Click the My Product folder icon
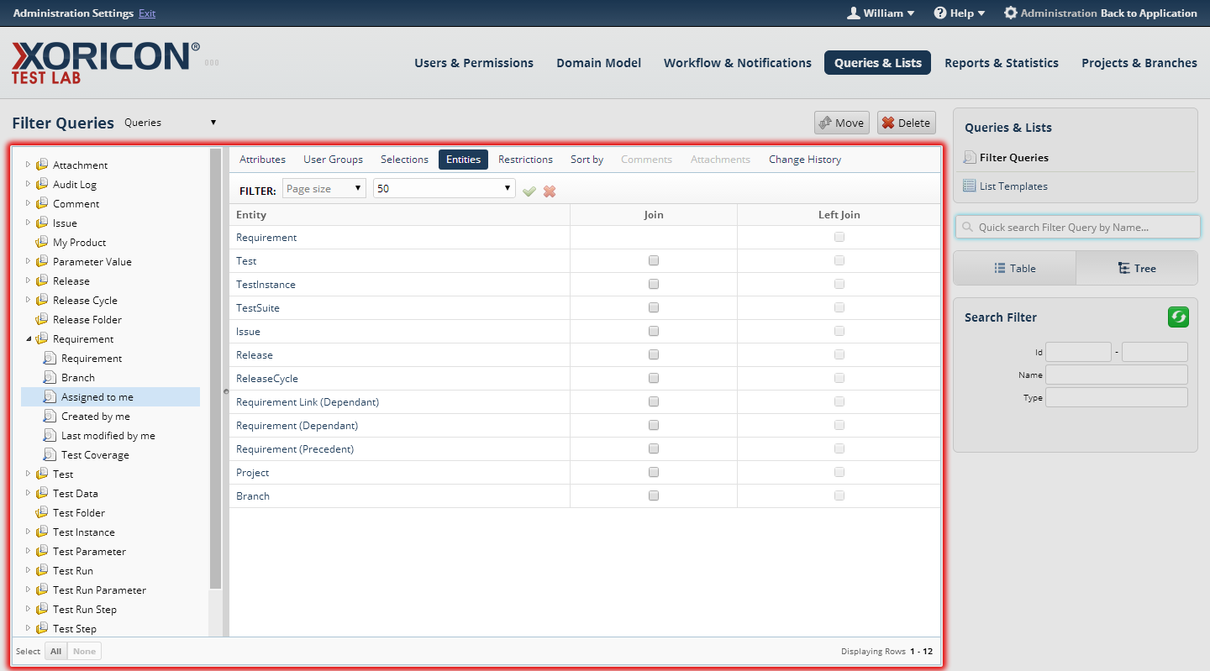The height and width of the screenshot is (671, 1210). click(42, 243)
